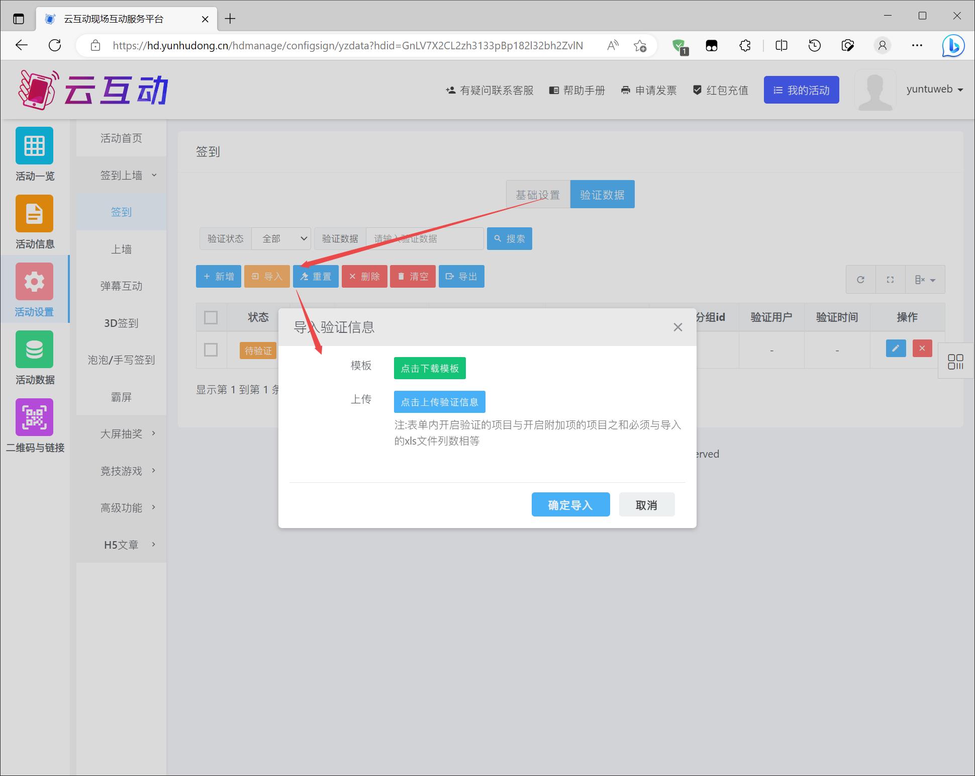Open the 二维码与链接 QR icon
This screenshot has width=975, height=776.
tap(34, 417)
